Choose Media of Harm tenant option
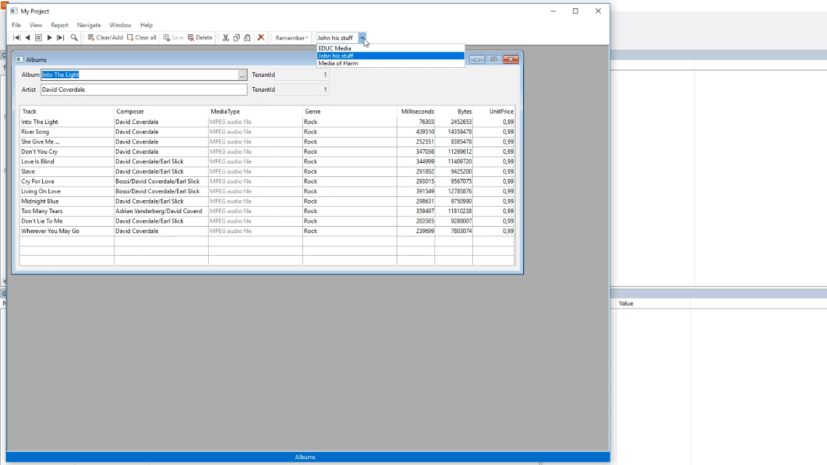The image size is (827, 465). coord(338,63)
